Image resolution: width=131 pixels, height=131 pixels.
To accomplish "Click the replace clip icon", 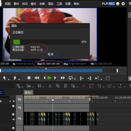I will pos(73,86).
